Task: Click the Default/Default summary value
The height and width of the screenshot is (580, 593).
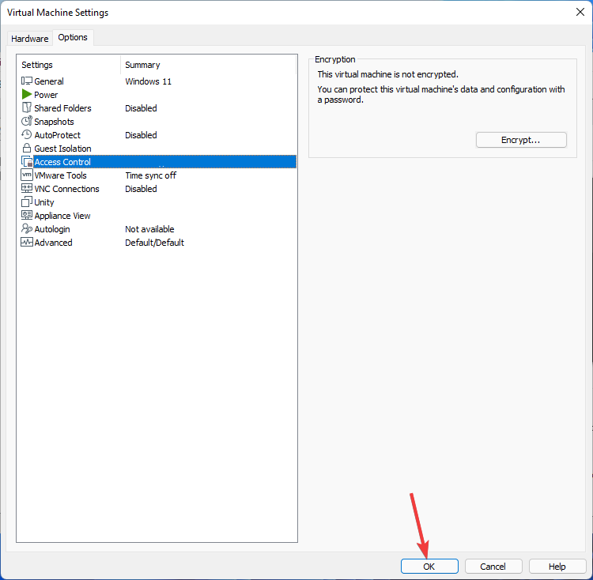Action: 155,243
